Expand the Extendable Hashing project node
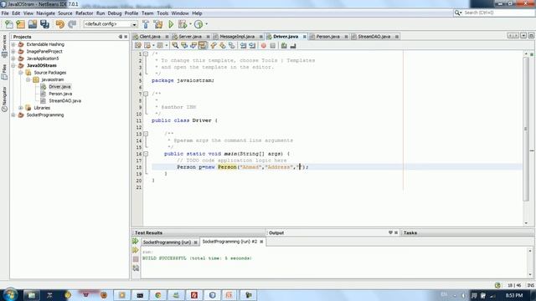Image resolution: width=536 pixels, height=301 pixels. [x=13, y=44]
